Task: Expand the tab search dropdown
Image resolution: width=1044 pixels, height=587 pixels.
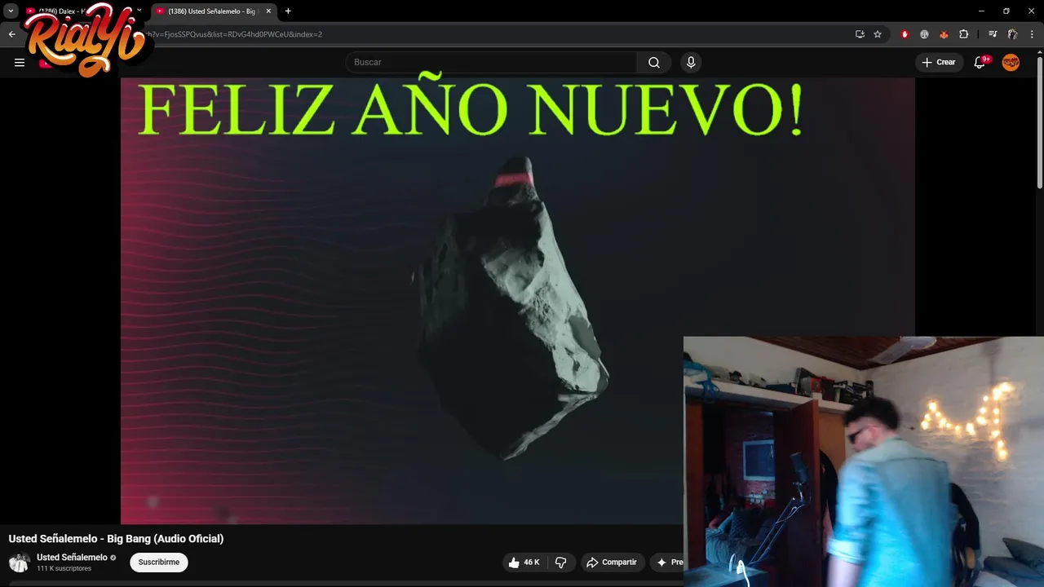Action: tap(11, 11)
